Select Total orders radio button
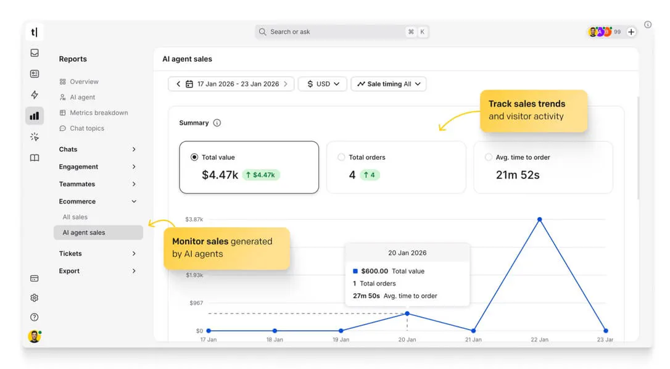Screen dimensions: 670x369 point(341,157)
